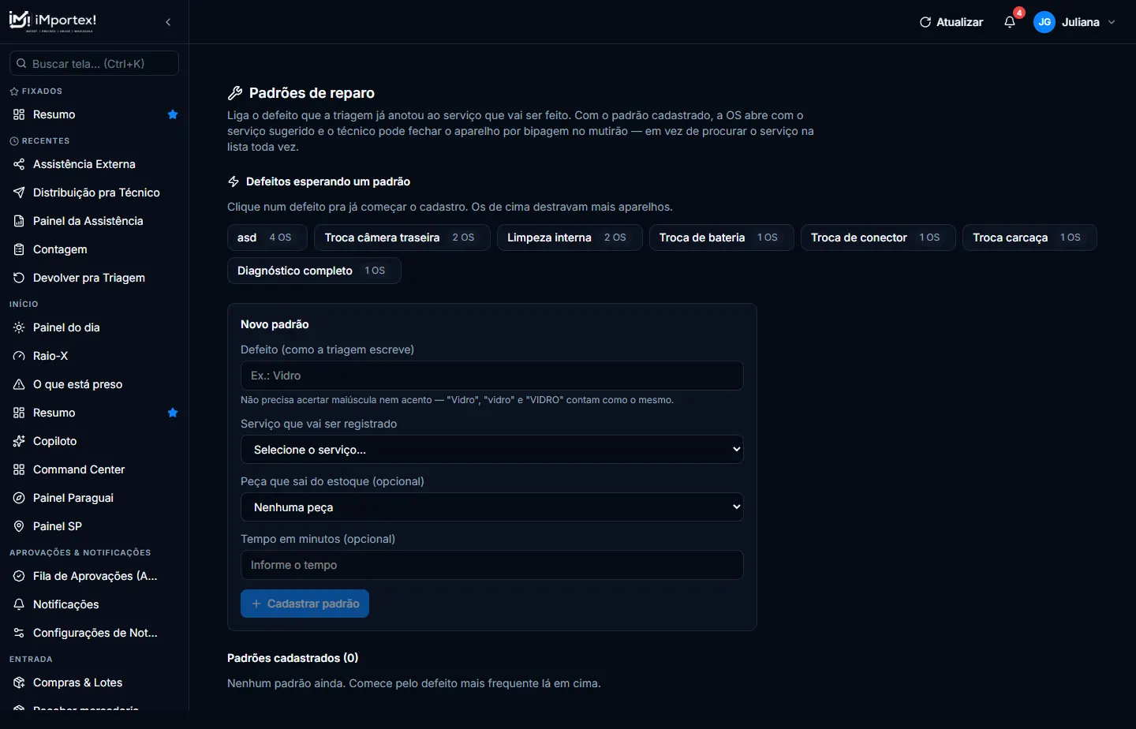The height and width of the screenshot is (729, 1136).
Task: Pick the Troca de bateria defect chip
Action: click(722, 237)
